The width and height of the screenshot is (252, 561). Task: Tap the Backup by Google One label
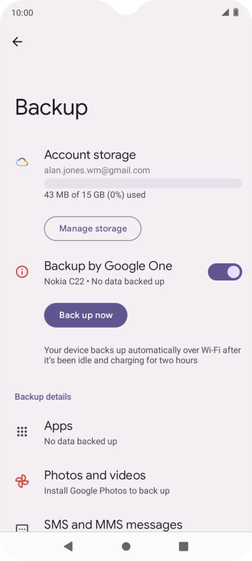[108, 266]
